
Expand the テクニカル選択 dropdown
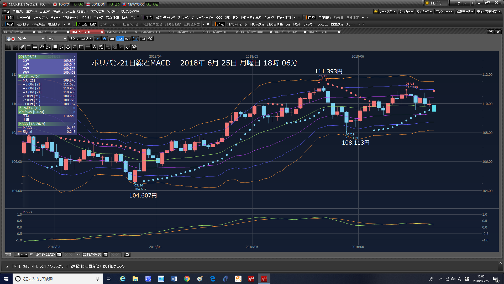[x=81, y=39]
